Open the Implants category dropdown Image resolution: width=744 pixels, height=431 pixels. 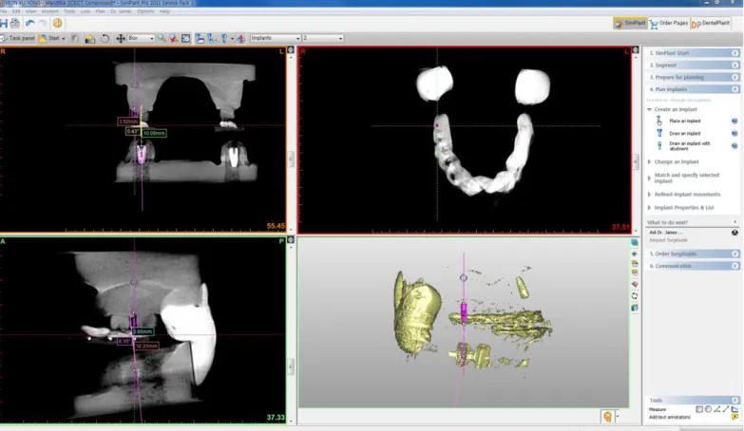[x=276, y=38]
